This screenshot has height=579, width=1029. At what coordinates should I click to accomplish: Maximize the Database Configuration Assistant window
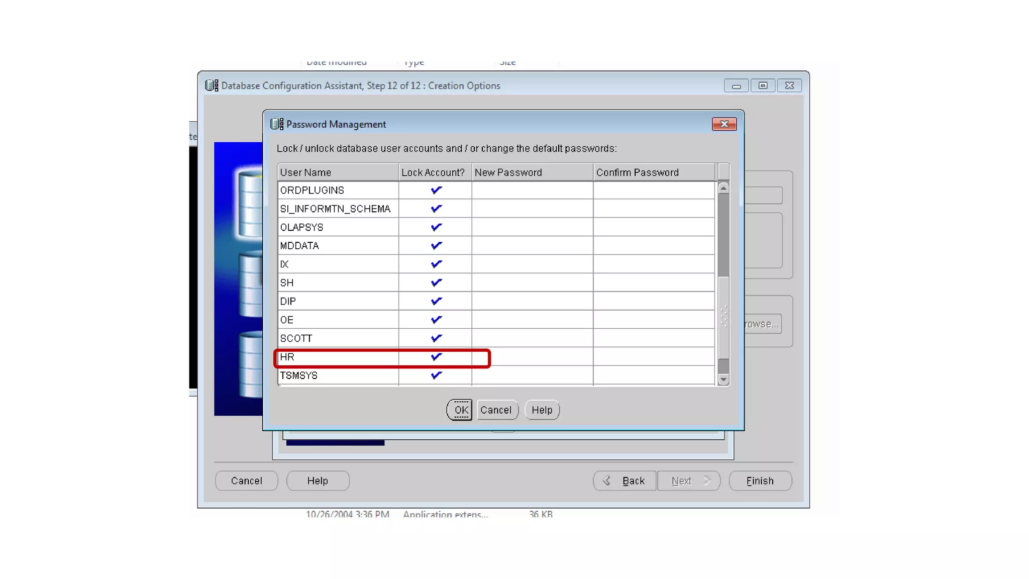tap(762, 85)
